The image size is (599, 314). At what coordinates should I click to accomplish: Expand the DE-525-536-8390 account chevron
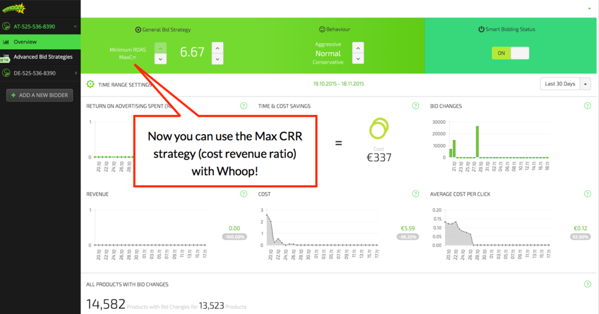point(75,73)
